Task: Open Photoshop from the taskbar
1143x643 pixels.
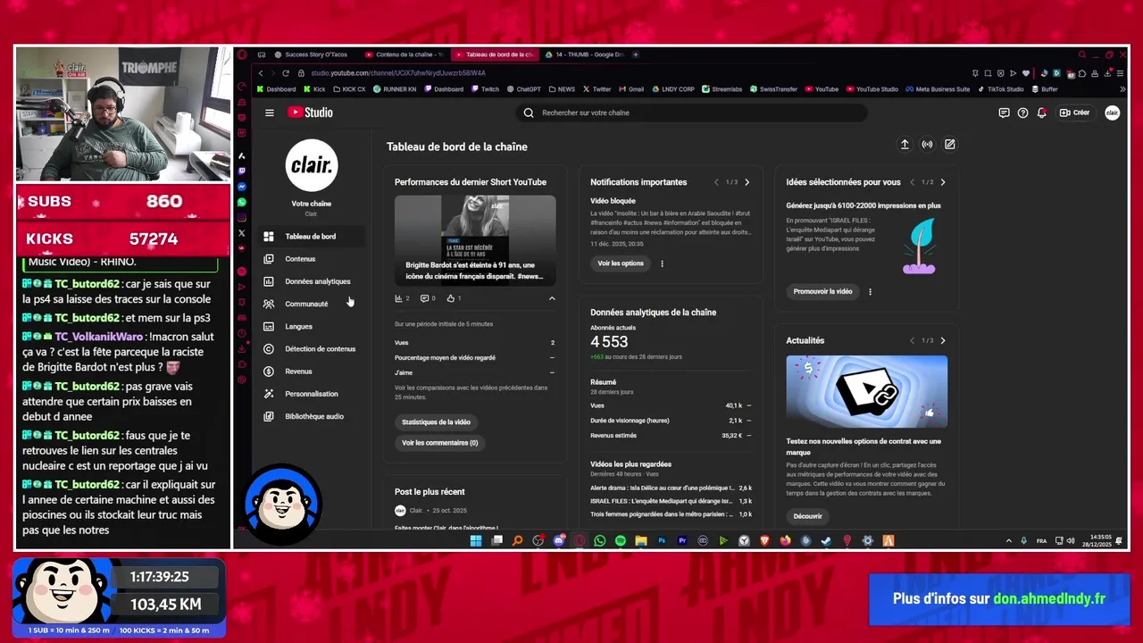Action: (662, 540)
